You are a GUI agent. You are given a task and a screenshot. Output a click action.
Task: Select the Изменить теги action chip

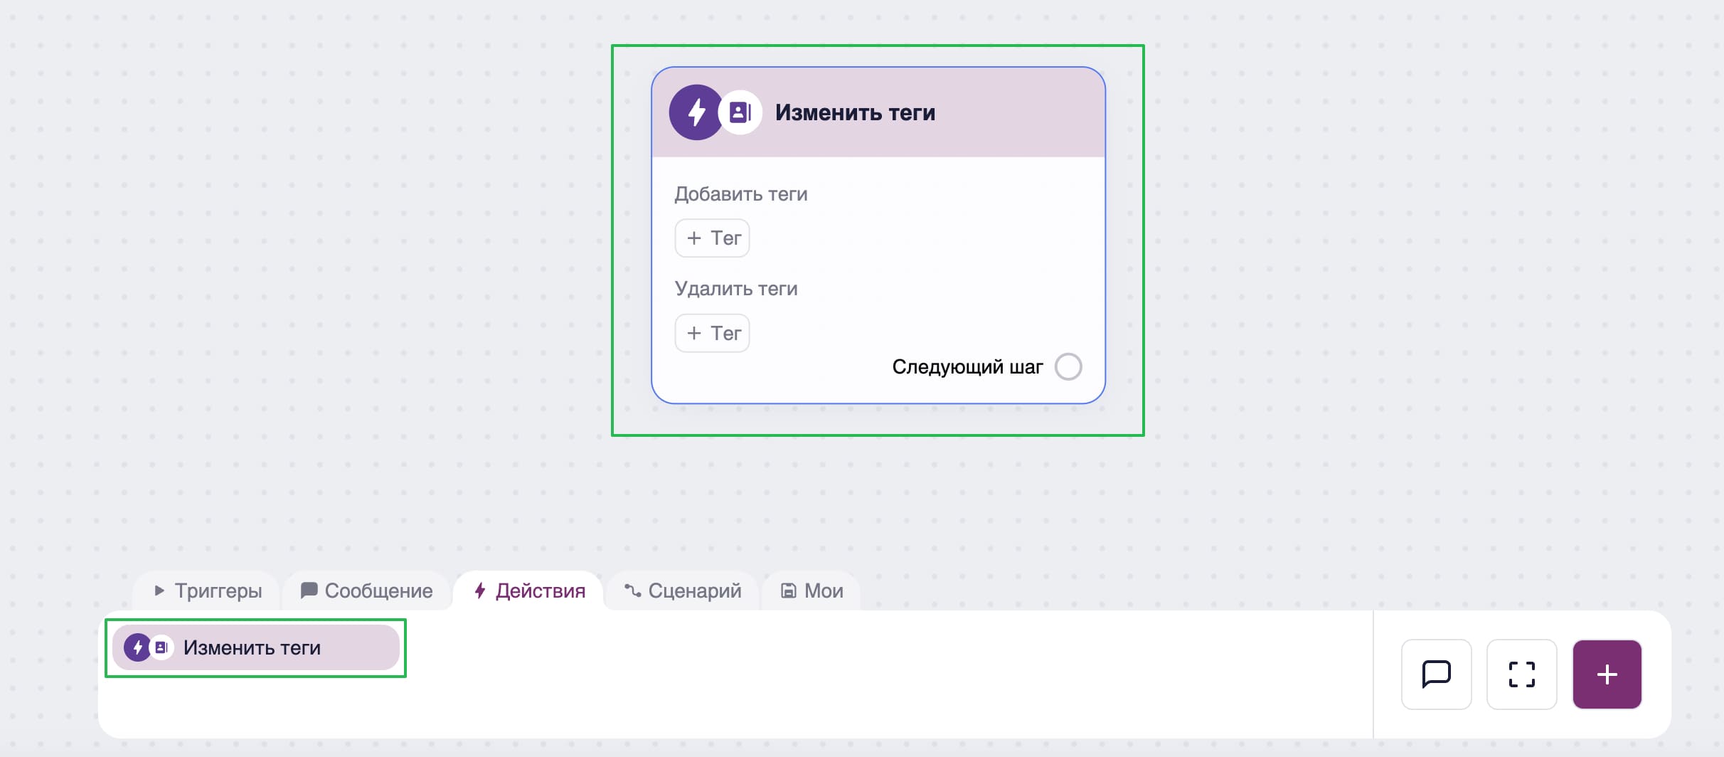pyautogui.click(x=256, y=647)
